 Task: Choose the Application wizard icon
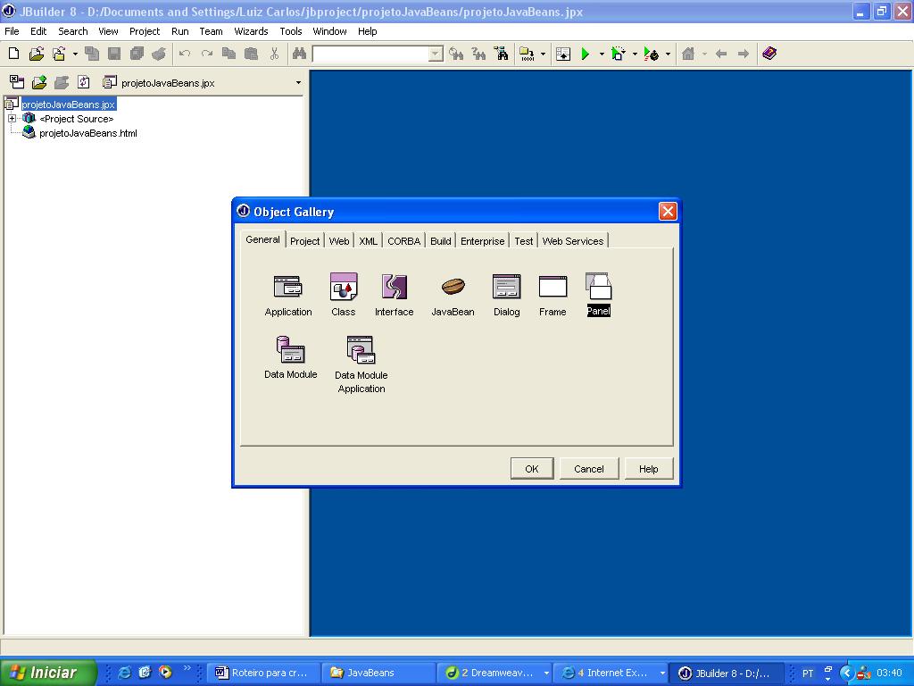click(x=287, y=287)
